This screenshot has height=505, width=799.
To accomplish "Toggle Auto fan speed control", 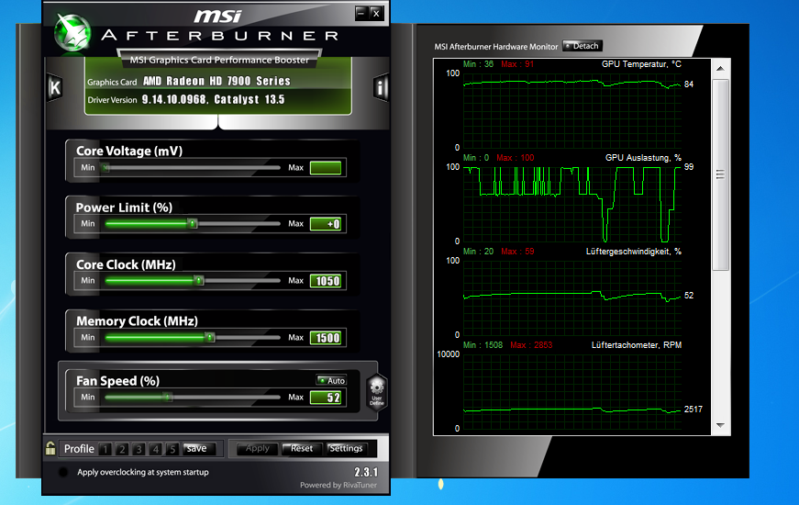I will pyautogui.click(x=331, y=380).
